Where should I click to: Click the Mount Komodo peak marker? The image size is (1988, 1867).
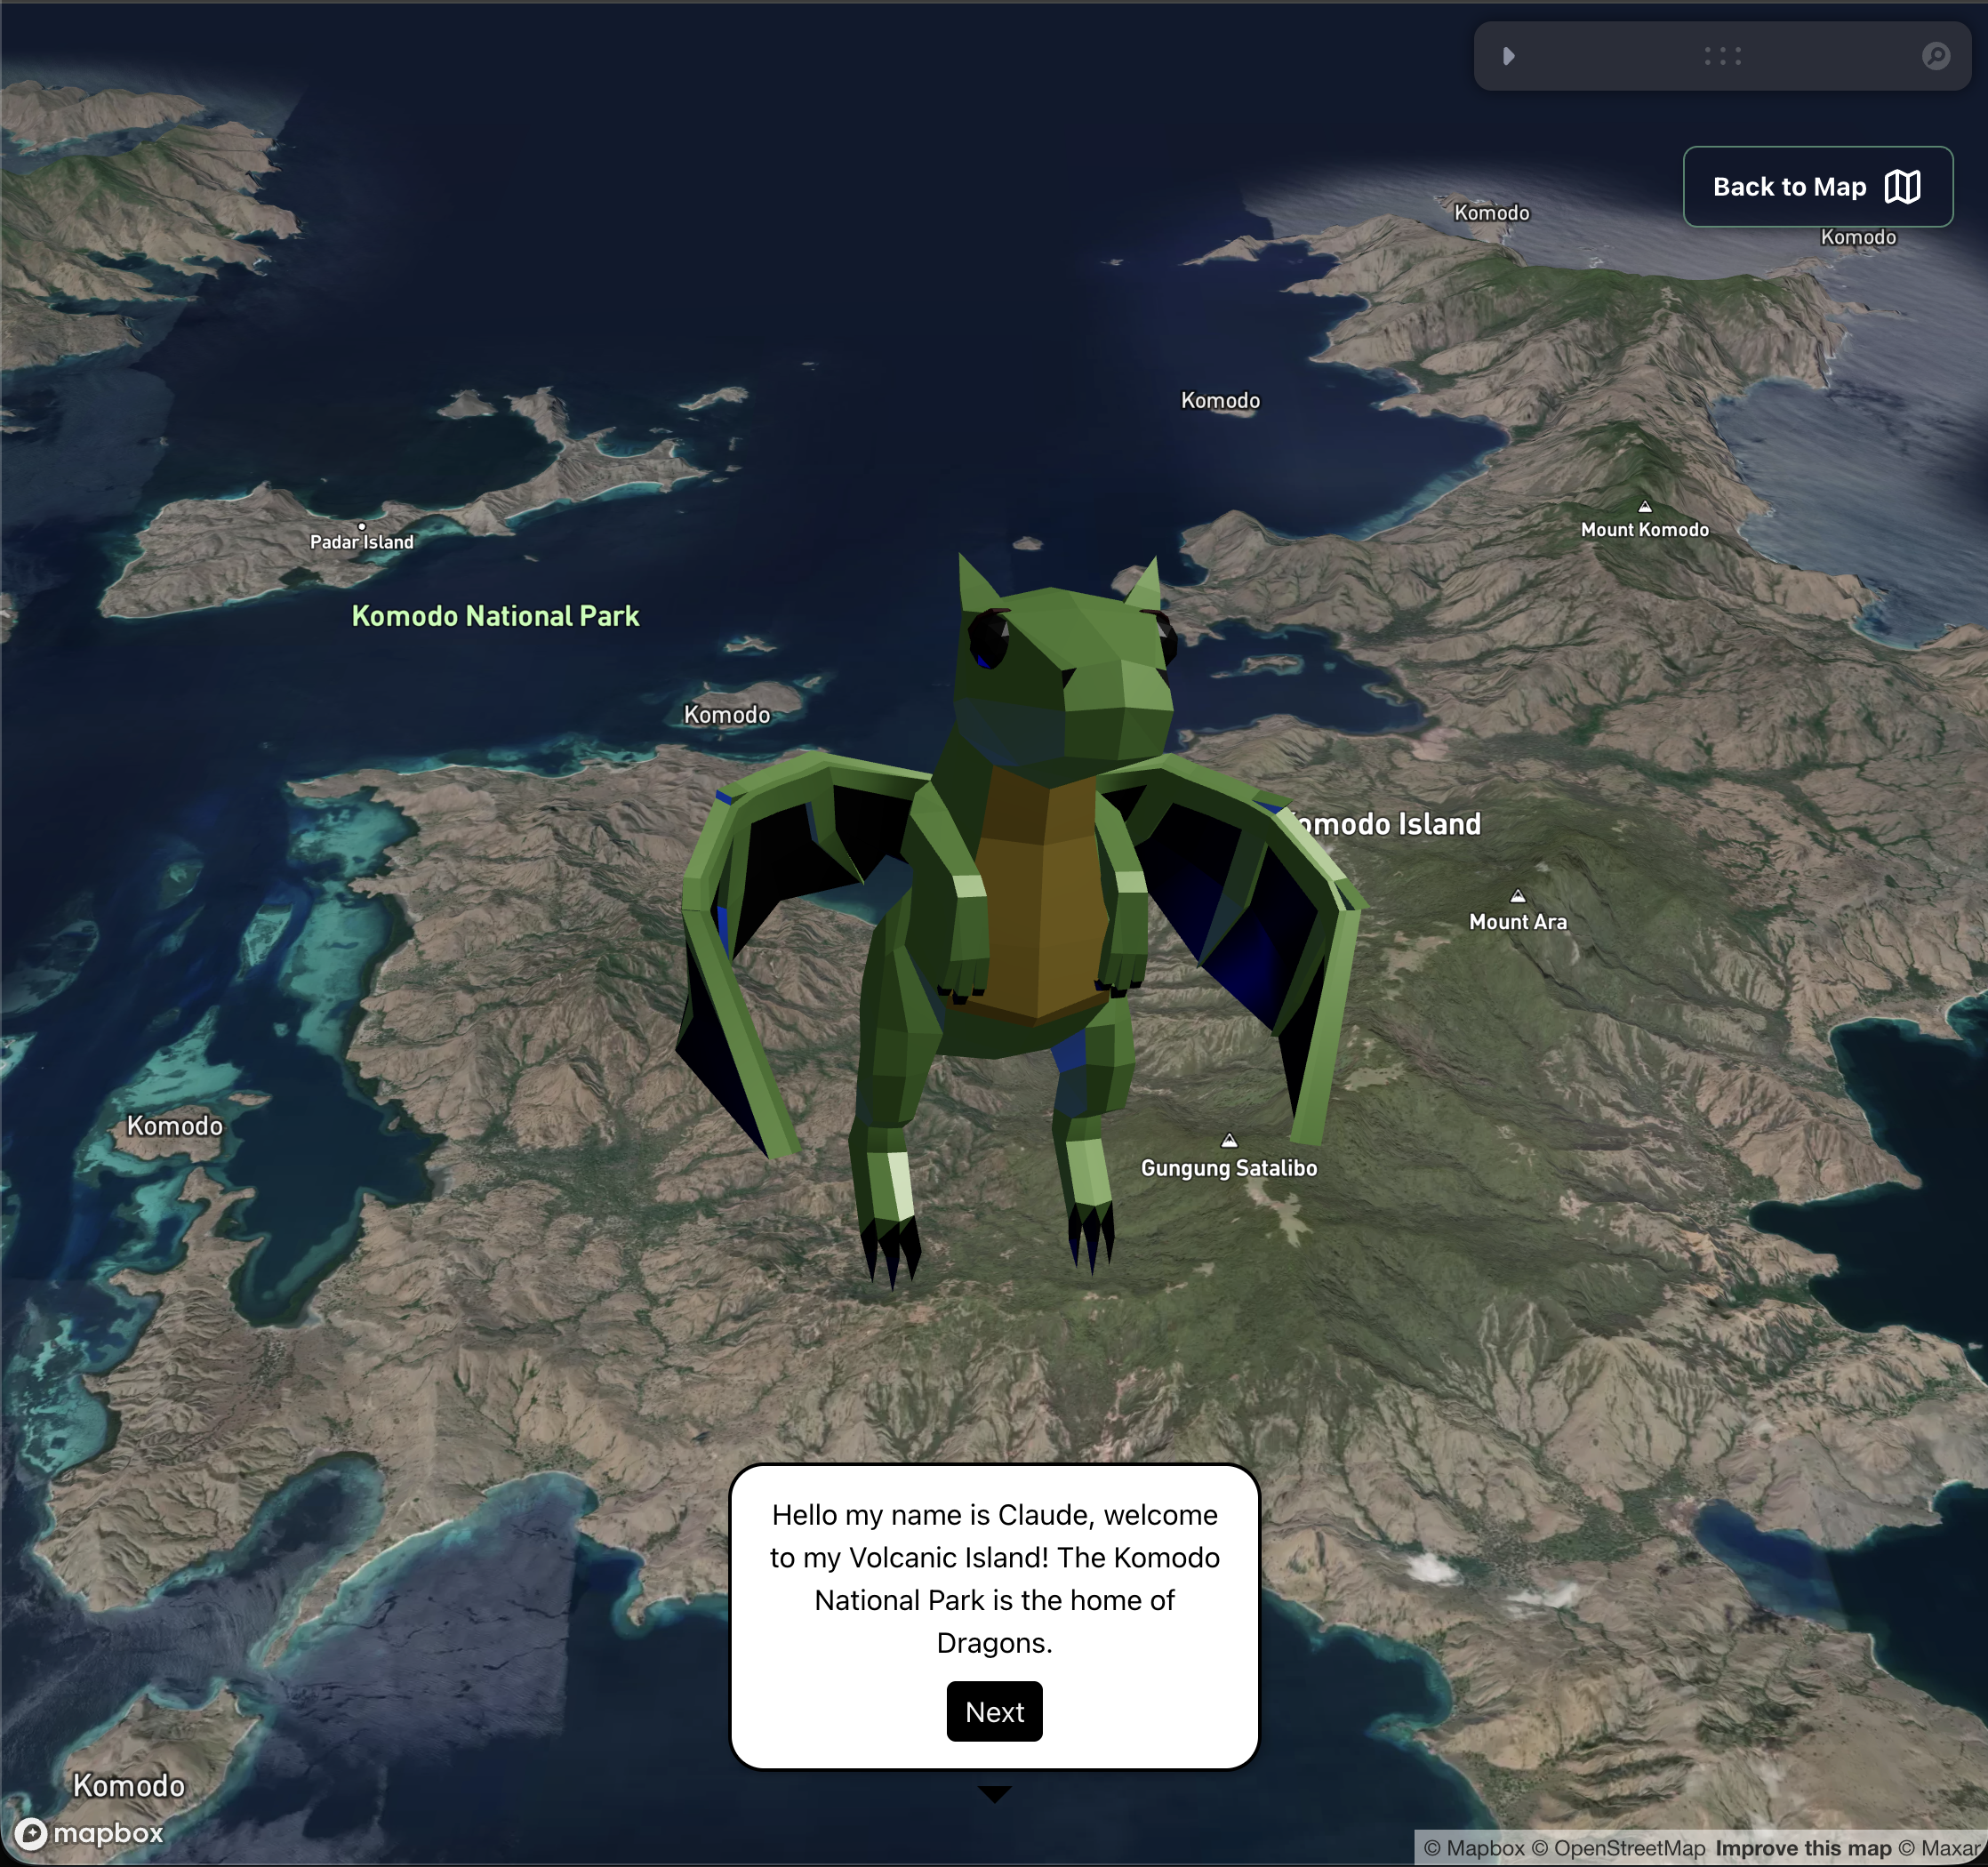[1644, 507]
